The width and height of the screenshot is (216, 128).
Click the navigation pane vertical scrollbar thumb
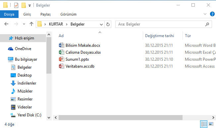tap(49, 55)
